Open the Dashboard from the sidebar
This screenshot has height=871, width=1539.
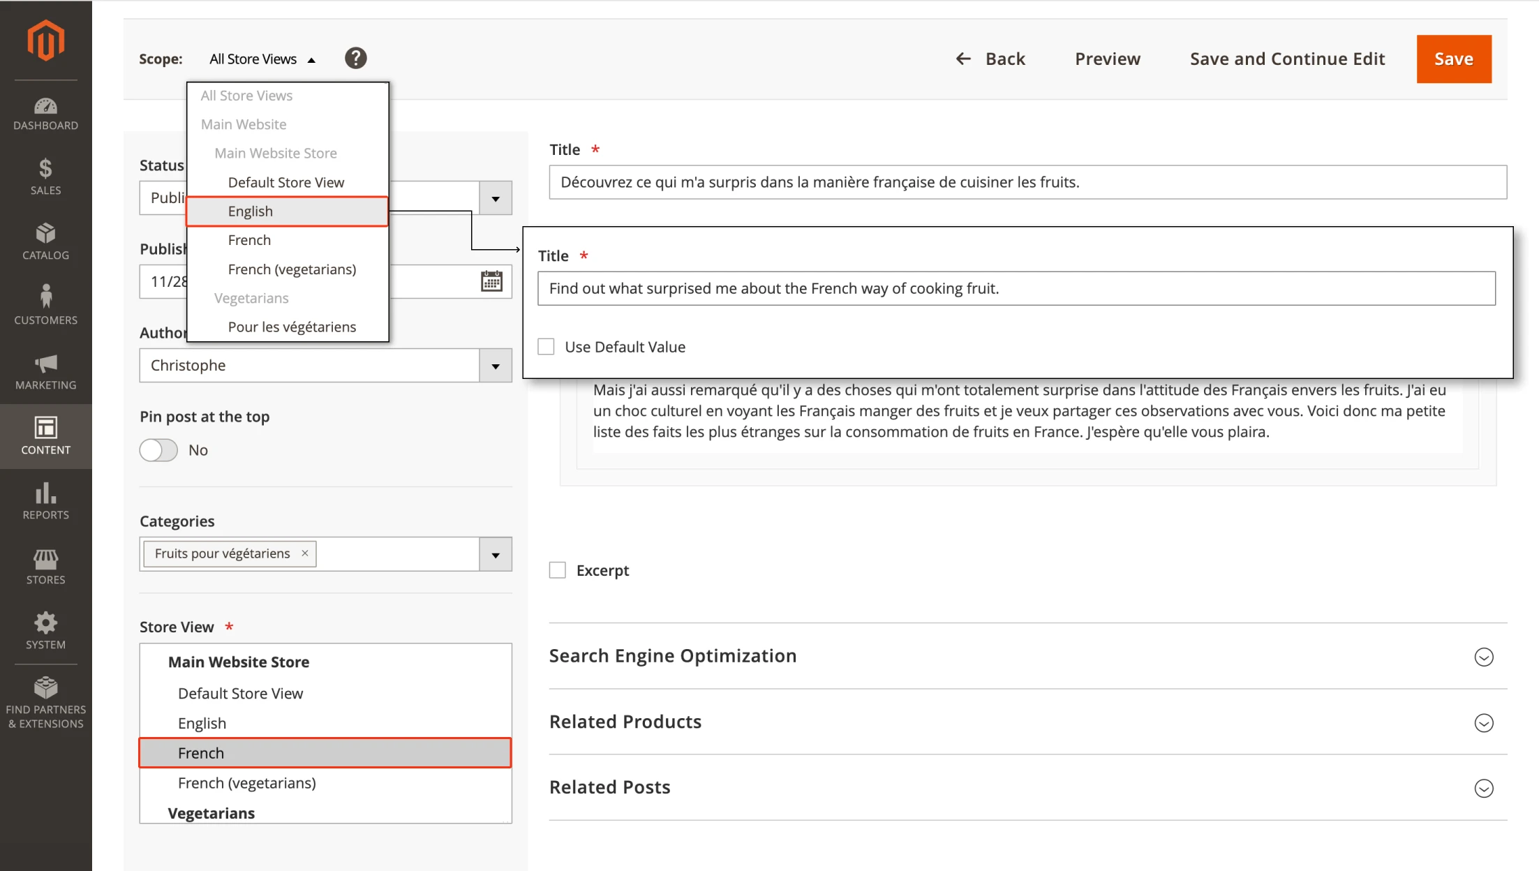[45, 113]
